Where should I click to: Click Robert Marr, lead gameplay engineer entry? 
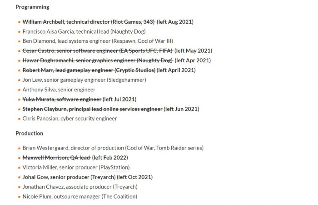click(89, 70)
